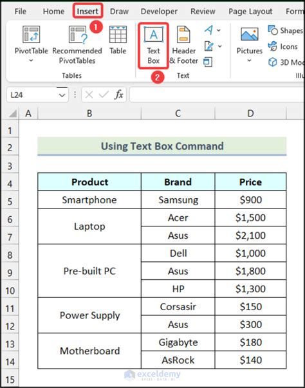Switch to the File tab
The height and width of the screenshot is (388, 305).
(21, 12)
